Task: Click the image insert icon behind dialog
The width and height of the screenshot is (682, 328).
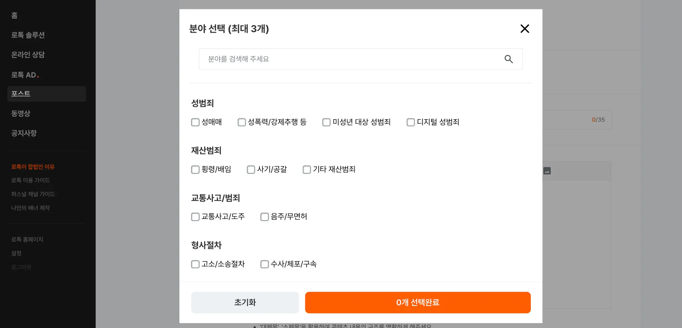Action: coord(547,171)
